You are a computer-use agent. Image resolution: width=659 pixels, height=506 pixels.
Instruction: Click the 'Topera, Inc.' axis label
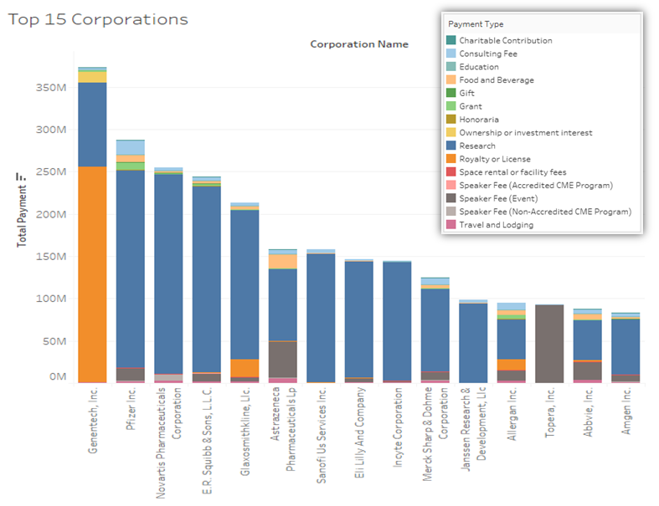pos(550,412)
